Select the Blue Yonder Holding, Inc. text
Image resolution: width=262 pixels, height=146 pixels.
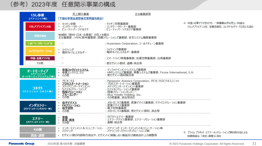point(124,95)
